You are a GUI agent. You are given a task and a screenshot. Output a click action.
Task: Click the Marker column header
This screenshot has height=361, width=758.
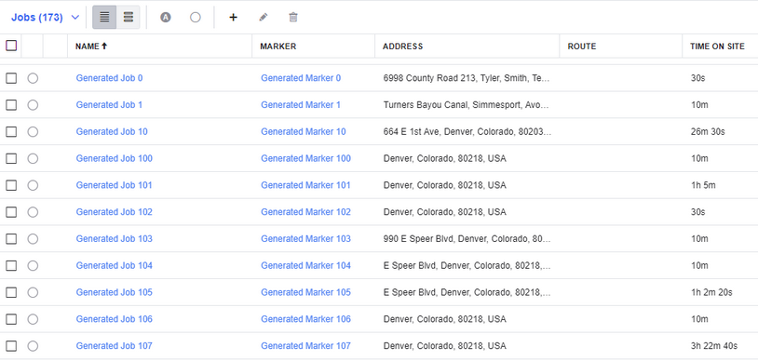pyautogui.click(x=278, y=47)
